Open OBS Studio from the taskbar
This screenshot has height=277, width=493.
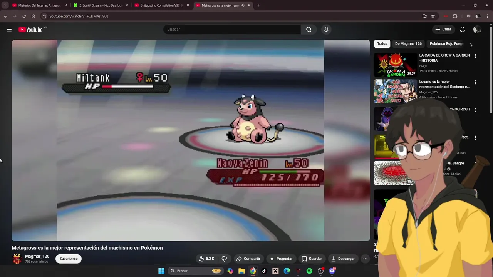320,271
